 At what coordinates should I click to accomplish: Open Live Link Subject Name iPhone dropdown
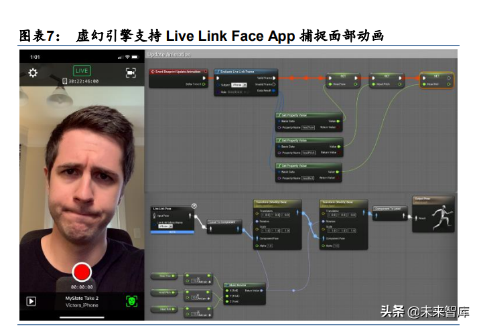165,226
